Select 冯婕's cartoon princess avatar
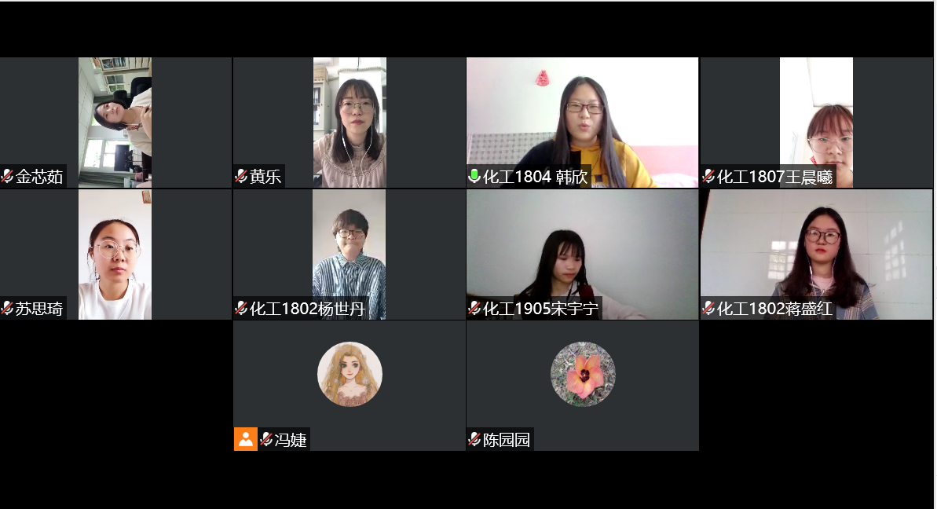Viewport: 937px width, 509px height. coord(350,374)
